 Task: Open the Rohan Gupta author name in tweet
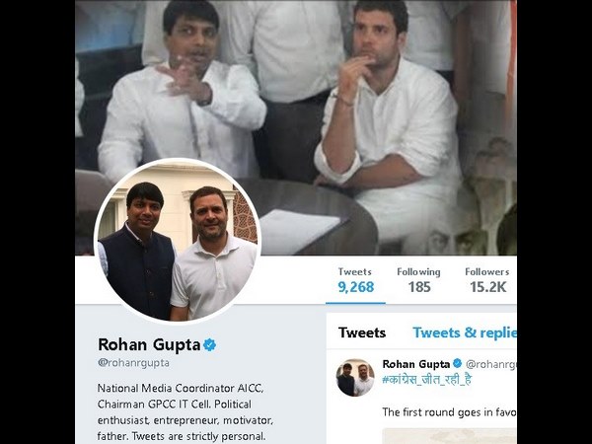415,364
